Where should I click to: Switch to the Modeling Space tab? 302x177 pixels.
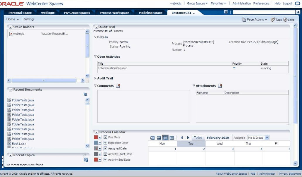[x=151, y=13]
